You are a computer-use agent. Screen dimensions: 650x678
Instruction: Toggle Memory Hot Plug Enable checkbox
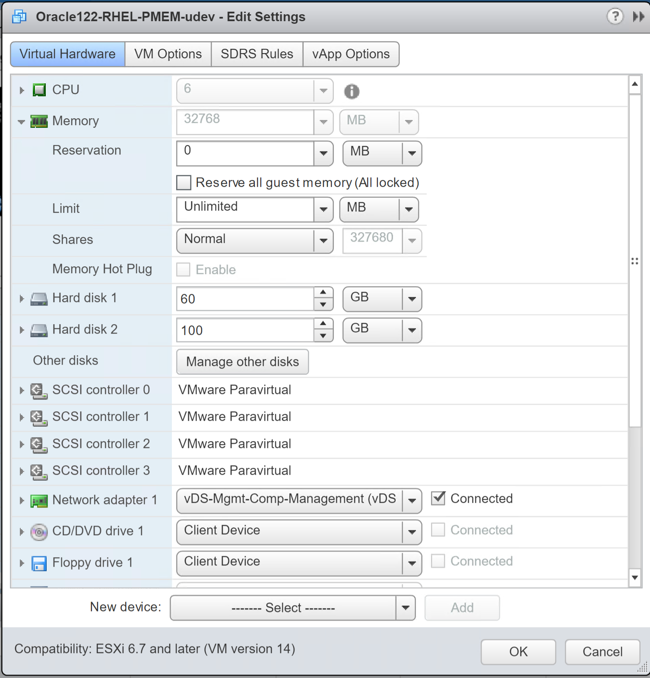tap(183, 270)
